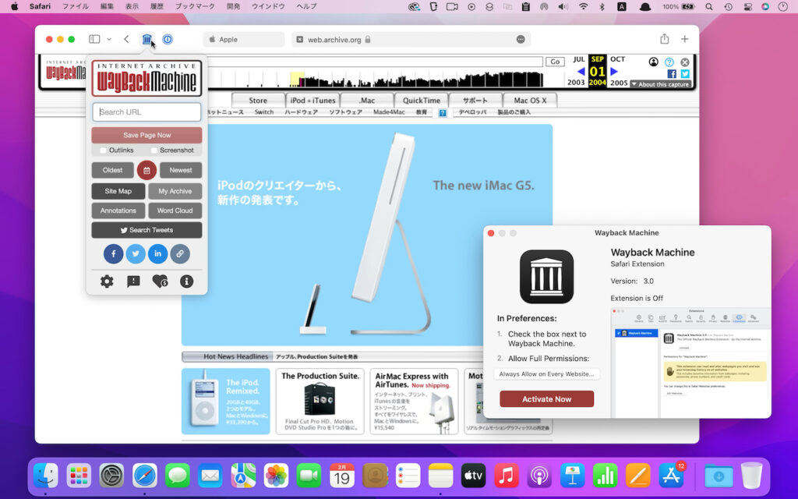798x499 pixels.
Task: Share capture on Twitter from Wayback toolbar
Action: [685, 74]
